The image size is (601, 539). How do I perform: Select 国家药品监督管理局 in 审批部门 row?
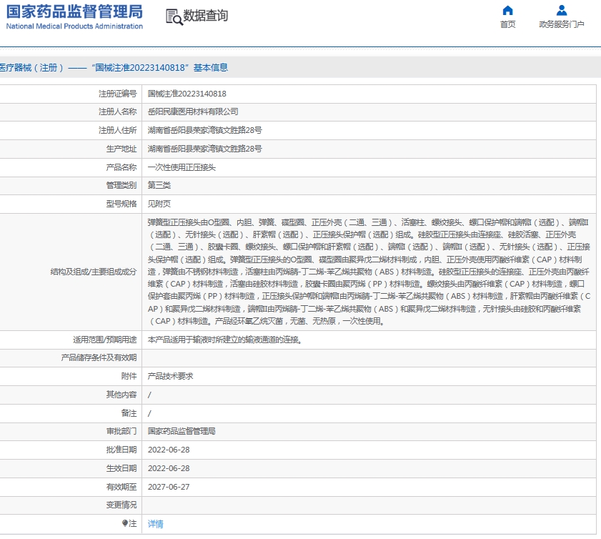click(182, 431)
